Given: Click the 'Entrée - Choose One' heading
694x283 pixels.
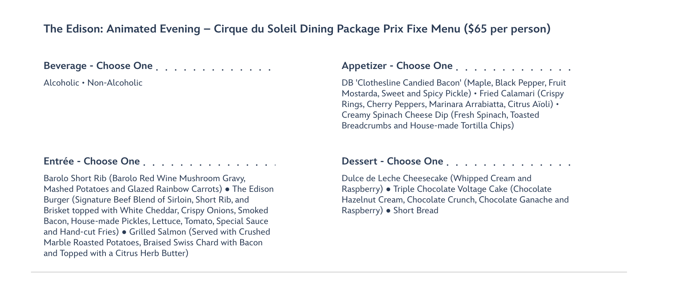Looking at the screenshot, I should [92, 161].
